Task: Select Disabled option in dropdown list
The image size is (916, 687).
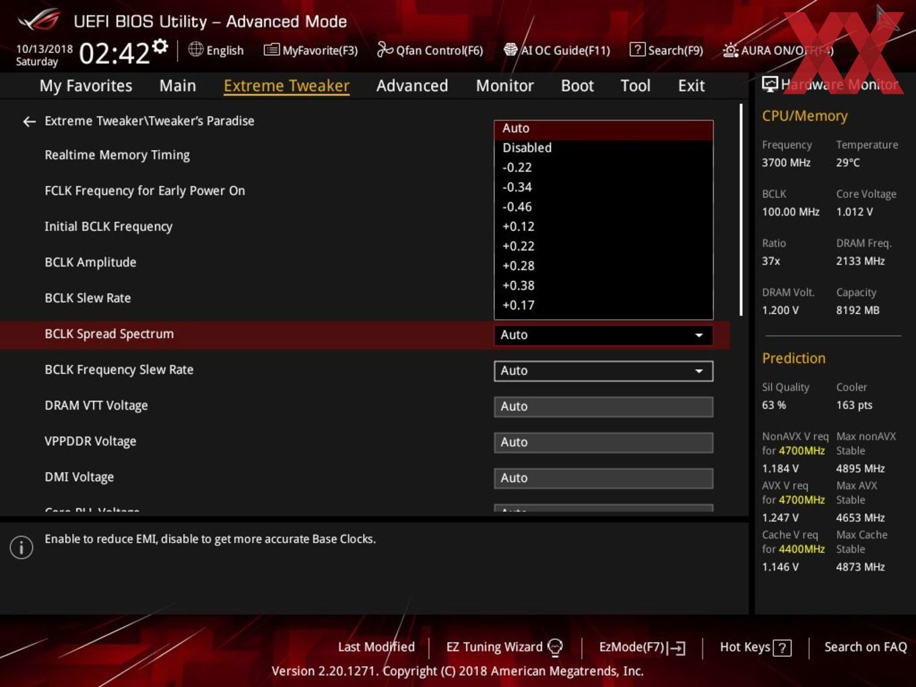Action: point(603,148)
